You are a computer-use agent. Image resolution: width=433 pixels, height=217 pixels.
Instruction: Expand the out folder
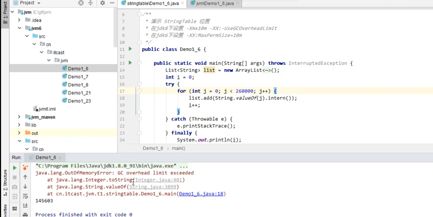[x=19, y=133]
